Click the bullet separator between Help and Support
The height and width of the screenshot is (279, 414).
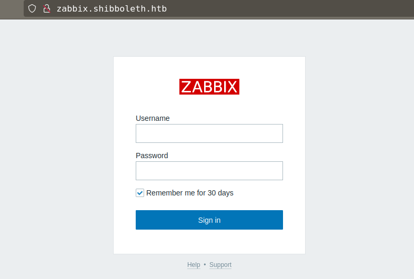[205, 265]
